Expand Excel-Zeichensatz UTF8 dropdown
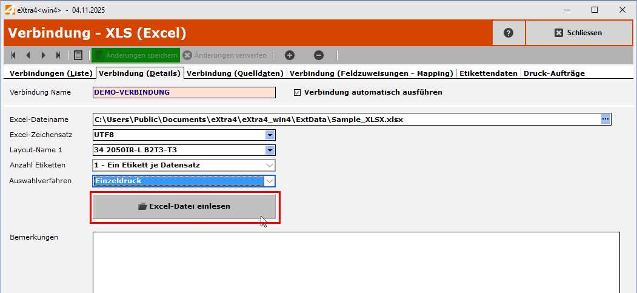The image size is (637, 293). point(270,135)
